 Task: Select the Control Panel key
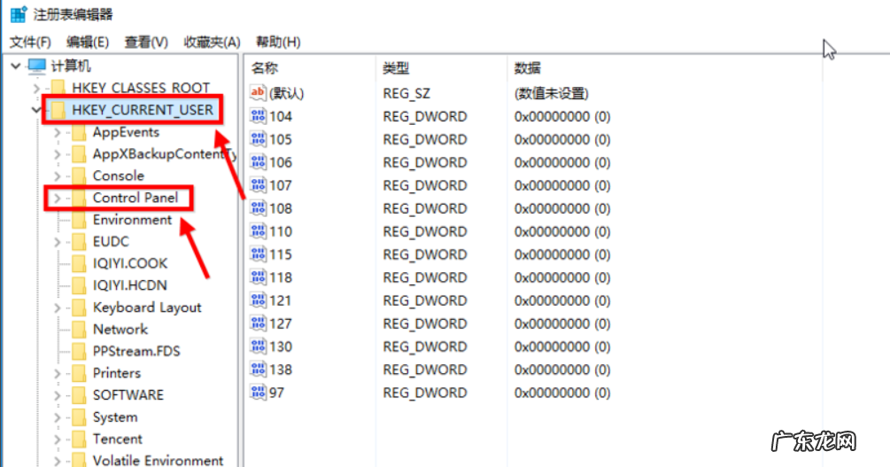pos(135,198)
